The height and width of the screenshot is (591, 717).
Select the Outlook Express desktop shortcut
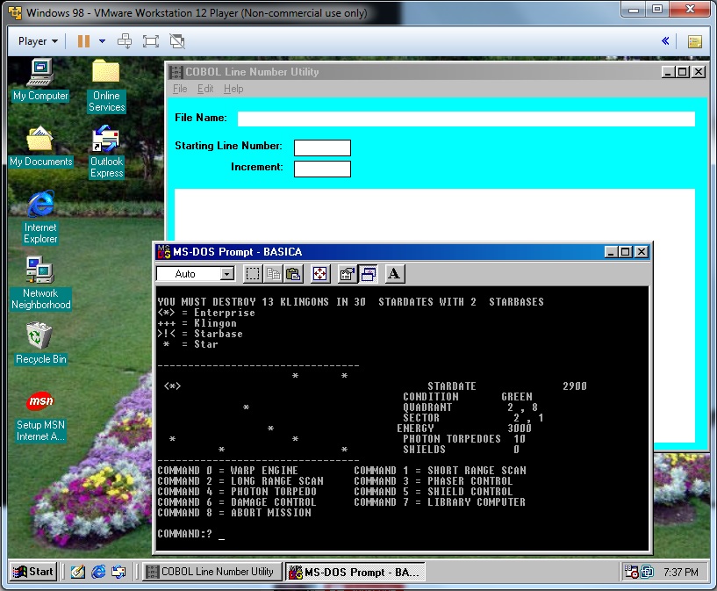point(106,152)
